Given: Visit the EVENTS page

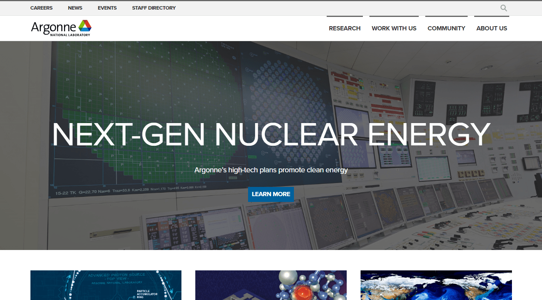Looking at the screenshot, I should pyautogui.click(x=107, y=8).
